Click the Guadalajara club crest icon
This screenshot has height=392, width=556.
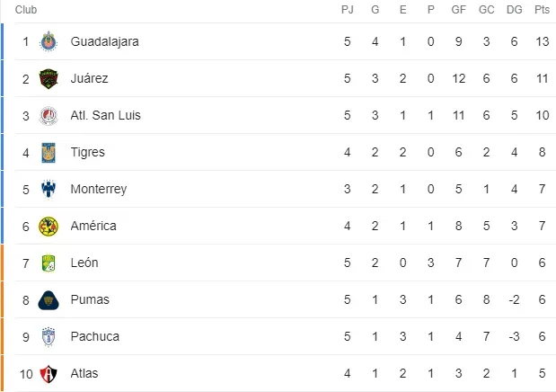(x=49, y=41)
